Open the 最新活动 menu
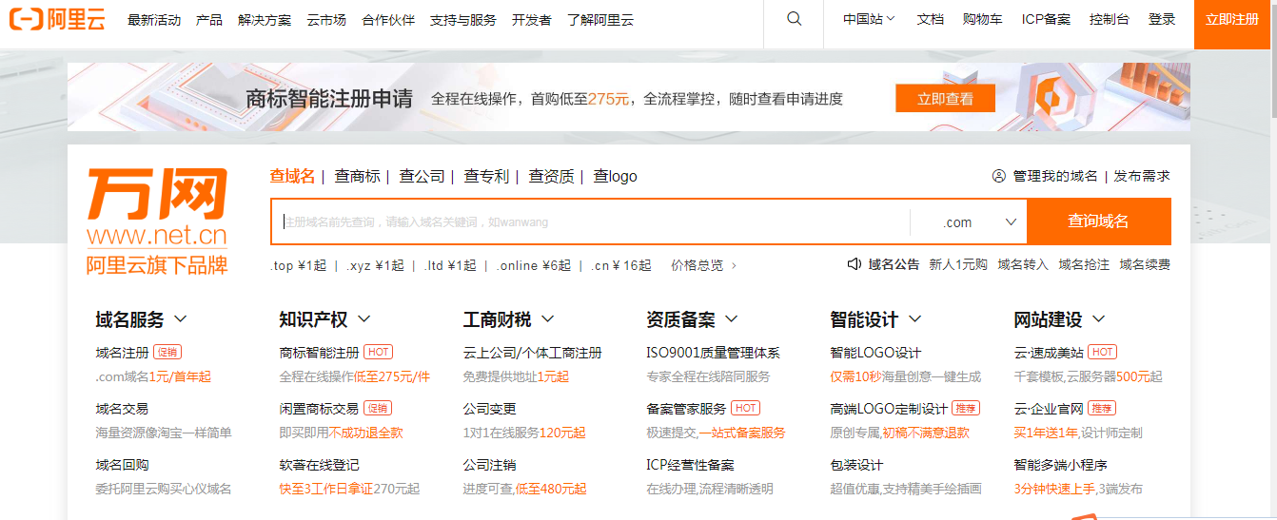Viewport: 1277px width, 520px height. 154,20
